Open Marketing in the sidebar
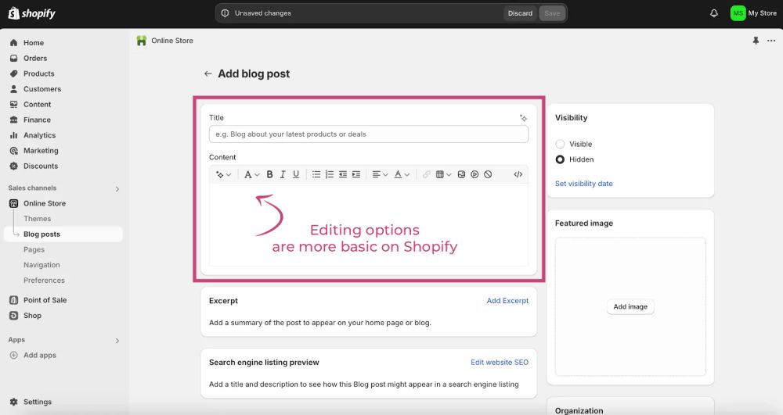 [41, 151]
